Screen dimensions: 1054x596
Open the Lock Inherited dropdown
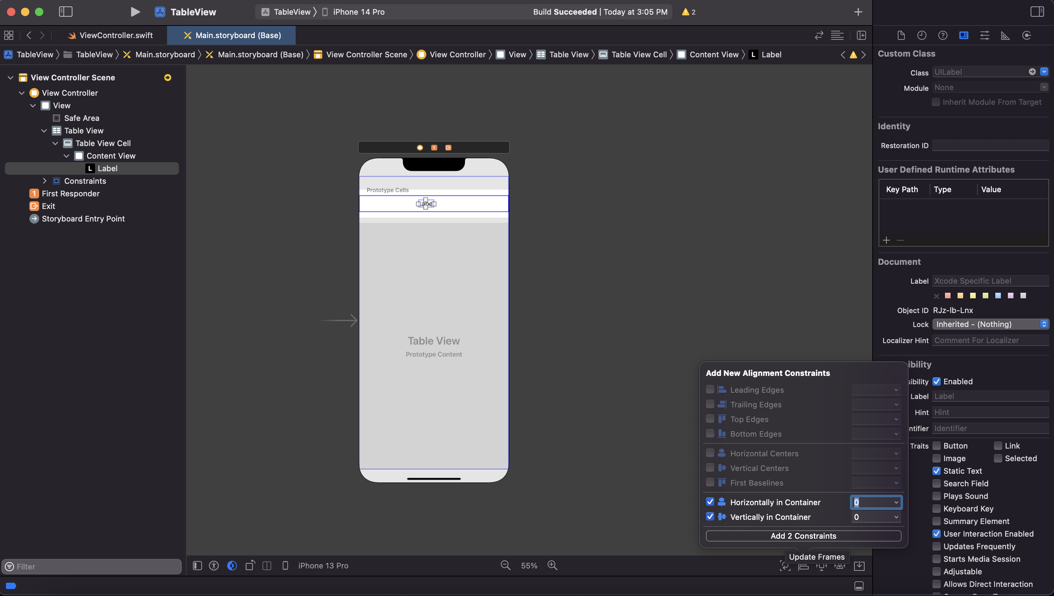(x=990, y=324)
